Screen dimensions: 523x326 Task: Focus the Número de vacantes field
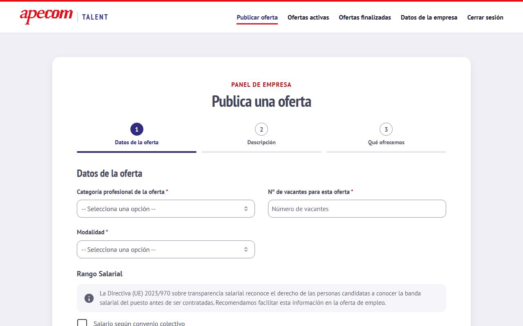click(357, 209)
